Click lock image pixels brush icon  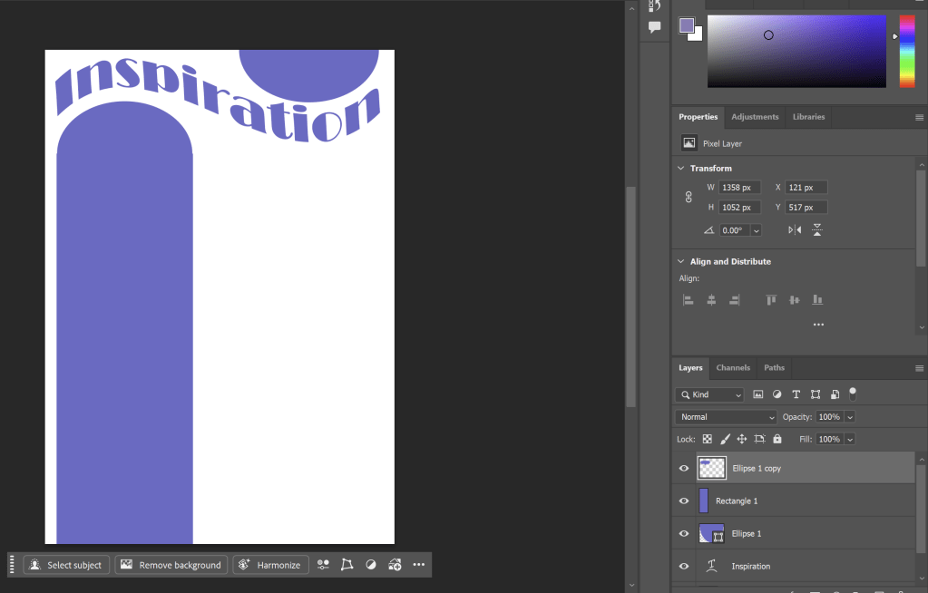(725, 439)
